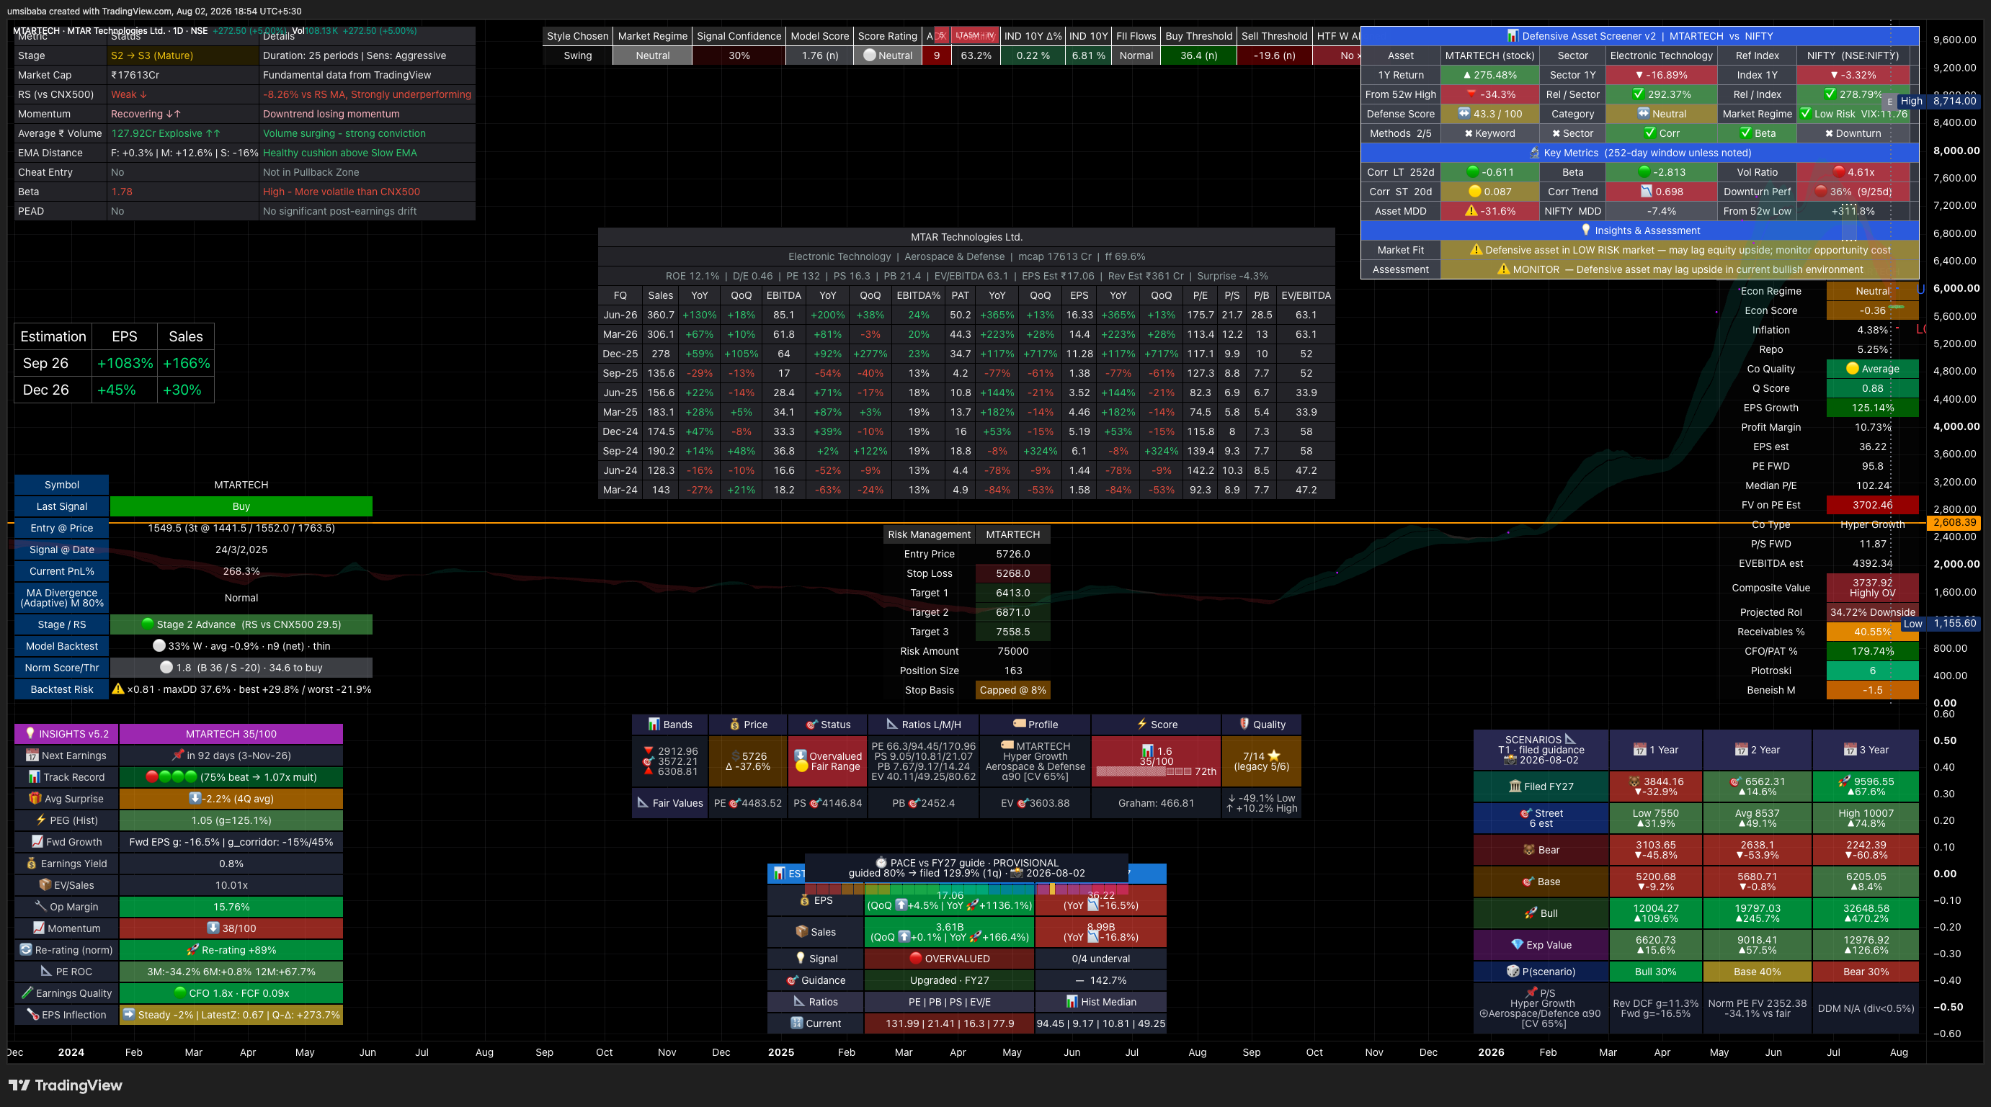Click the Composite Value Highly OV cell

[x=1872, y=588]
